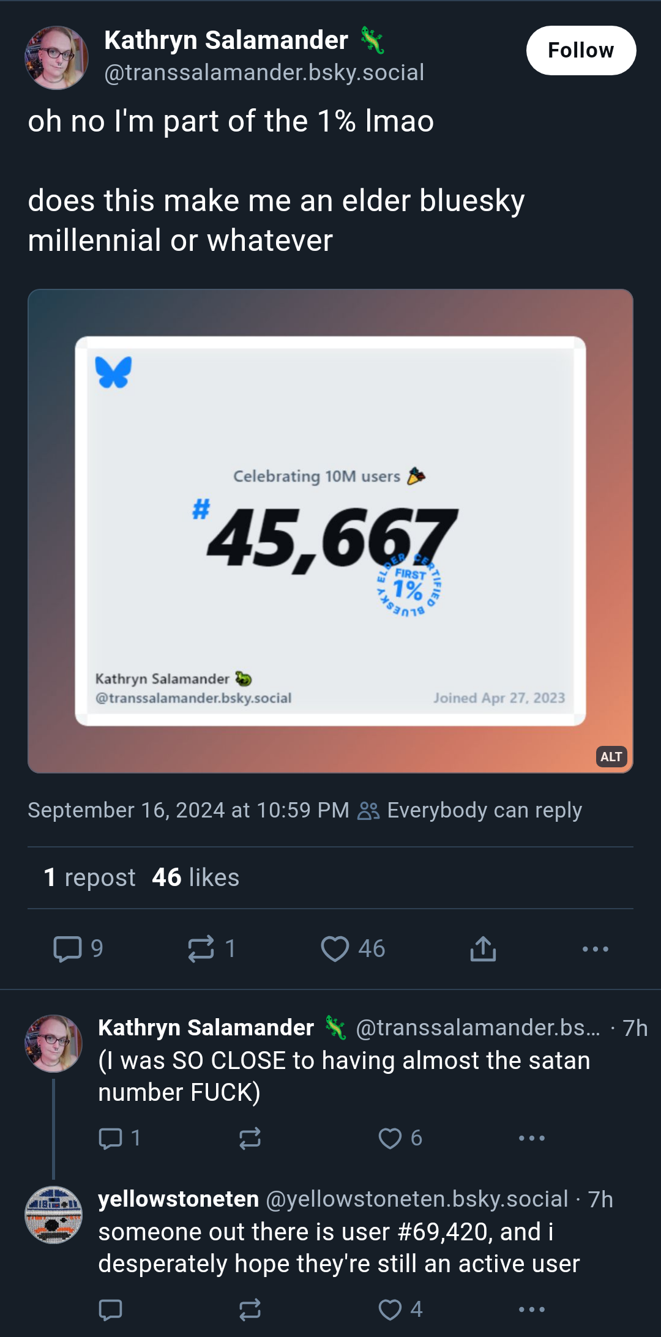Like Kathryn's satan number reply

(390, 1138)
